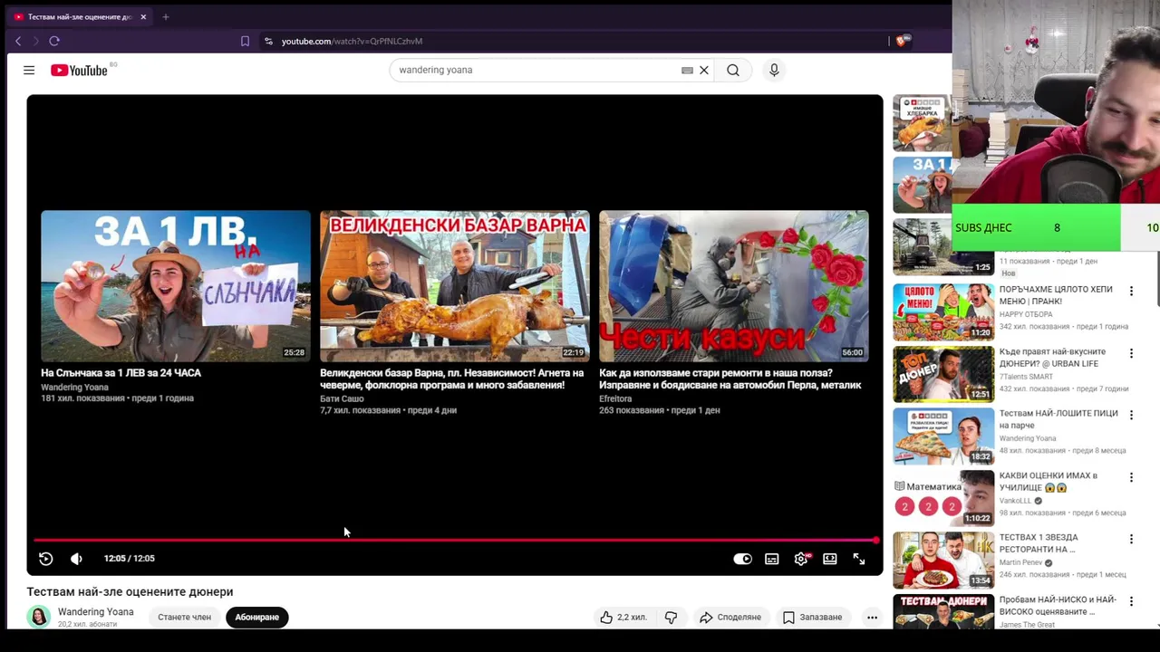The image size is (1160, 652).
Task: Focus the search field with 'wandering yoana'
Action: click(536, 70)
